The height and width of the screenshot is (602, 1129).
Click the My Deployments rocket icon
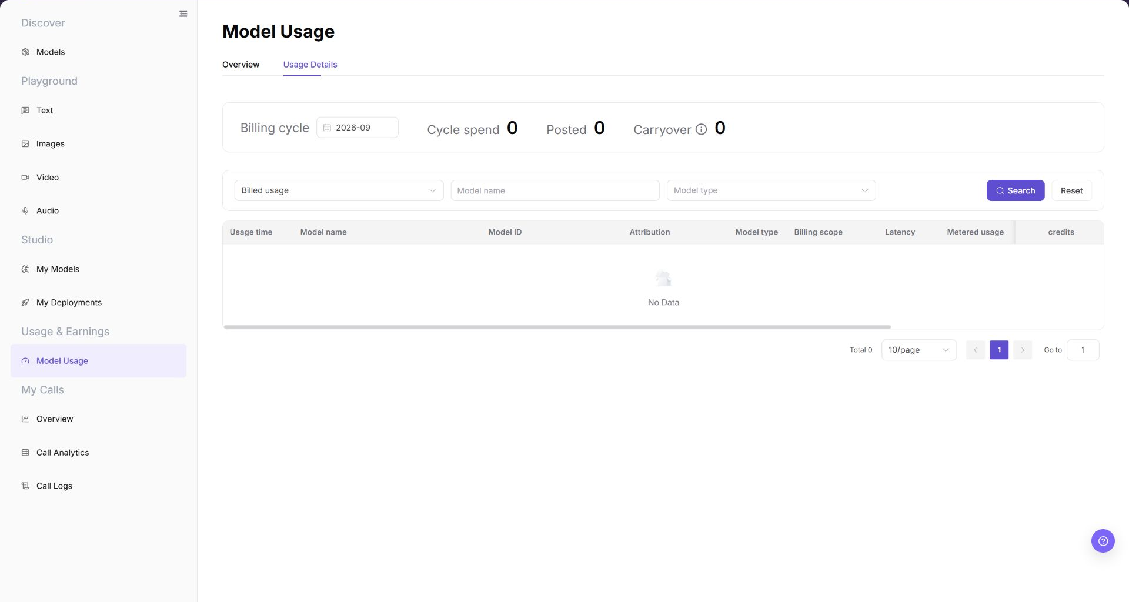pyautogui.click(x=25, y=302)
